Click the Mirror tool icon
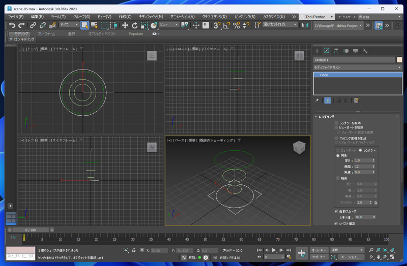407x266 pixels. pos(305,25)
